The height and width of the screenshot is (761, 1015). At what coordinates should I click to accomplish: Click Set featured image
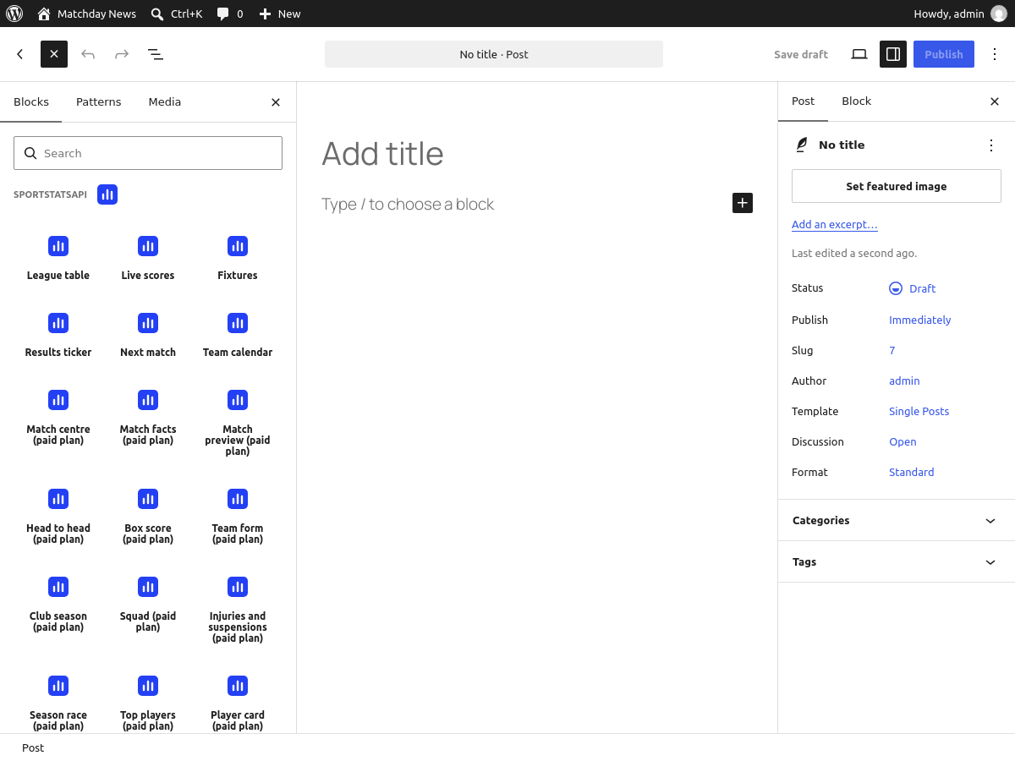[x=897, y=186]
